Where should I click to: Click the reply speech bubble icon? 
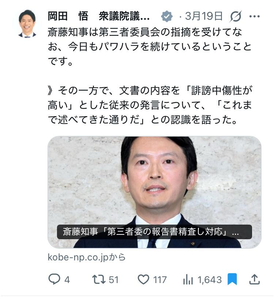click(54, 279)
